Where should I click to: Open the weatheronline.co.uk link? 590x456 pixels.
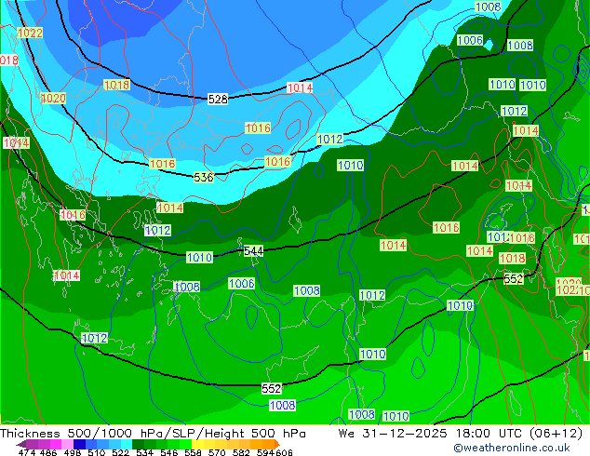[x=512, y=448]
